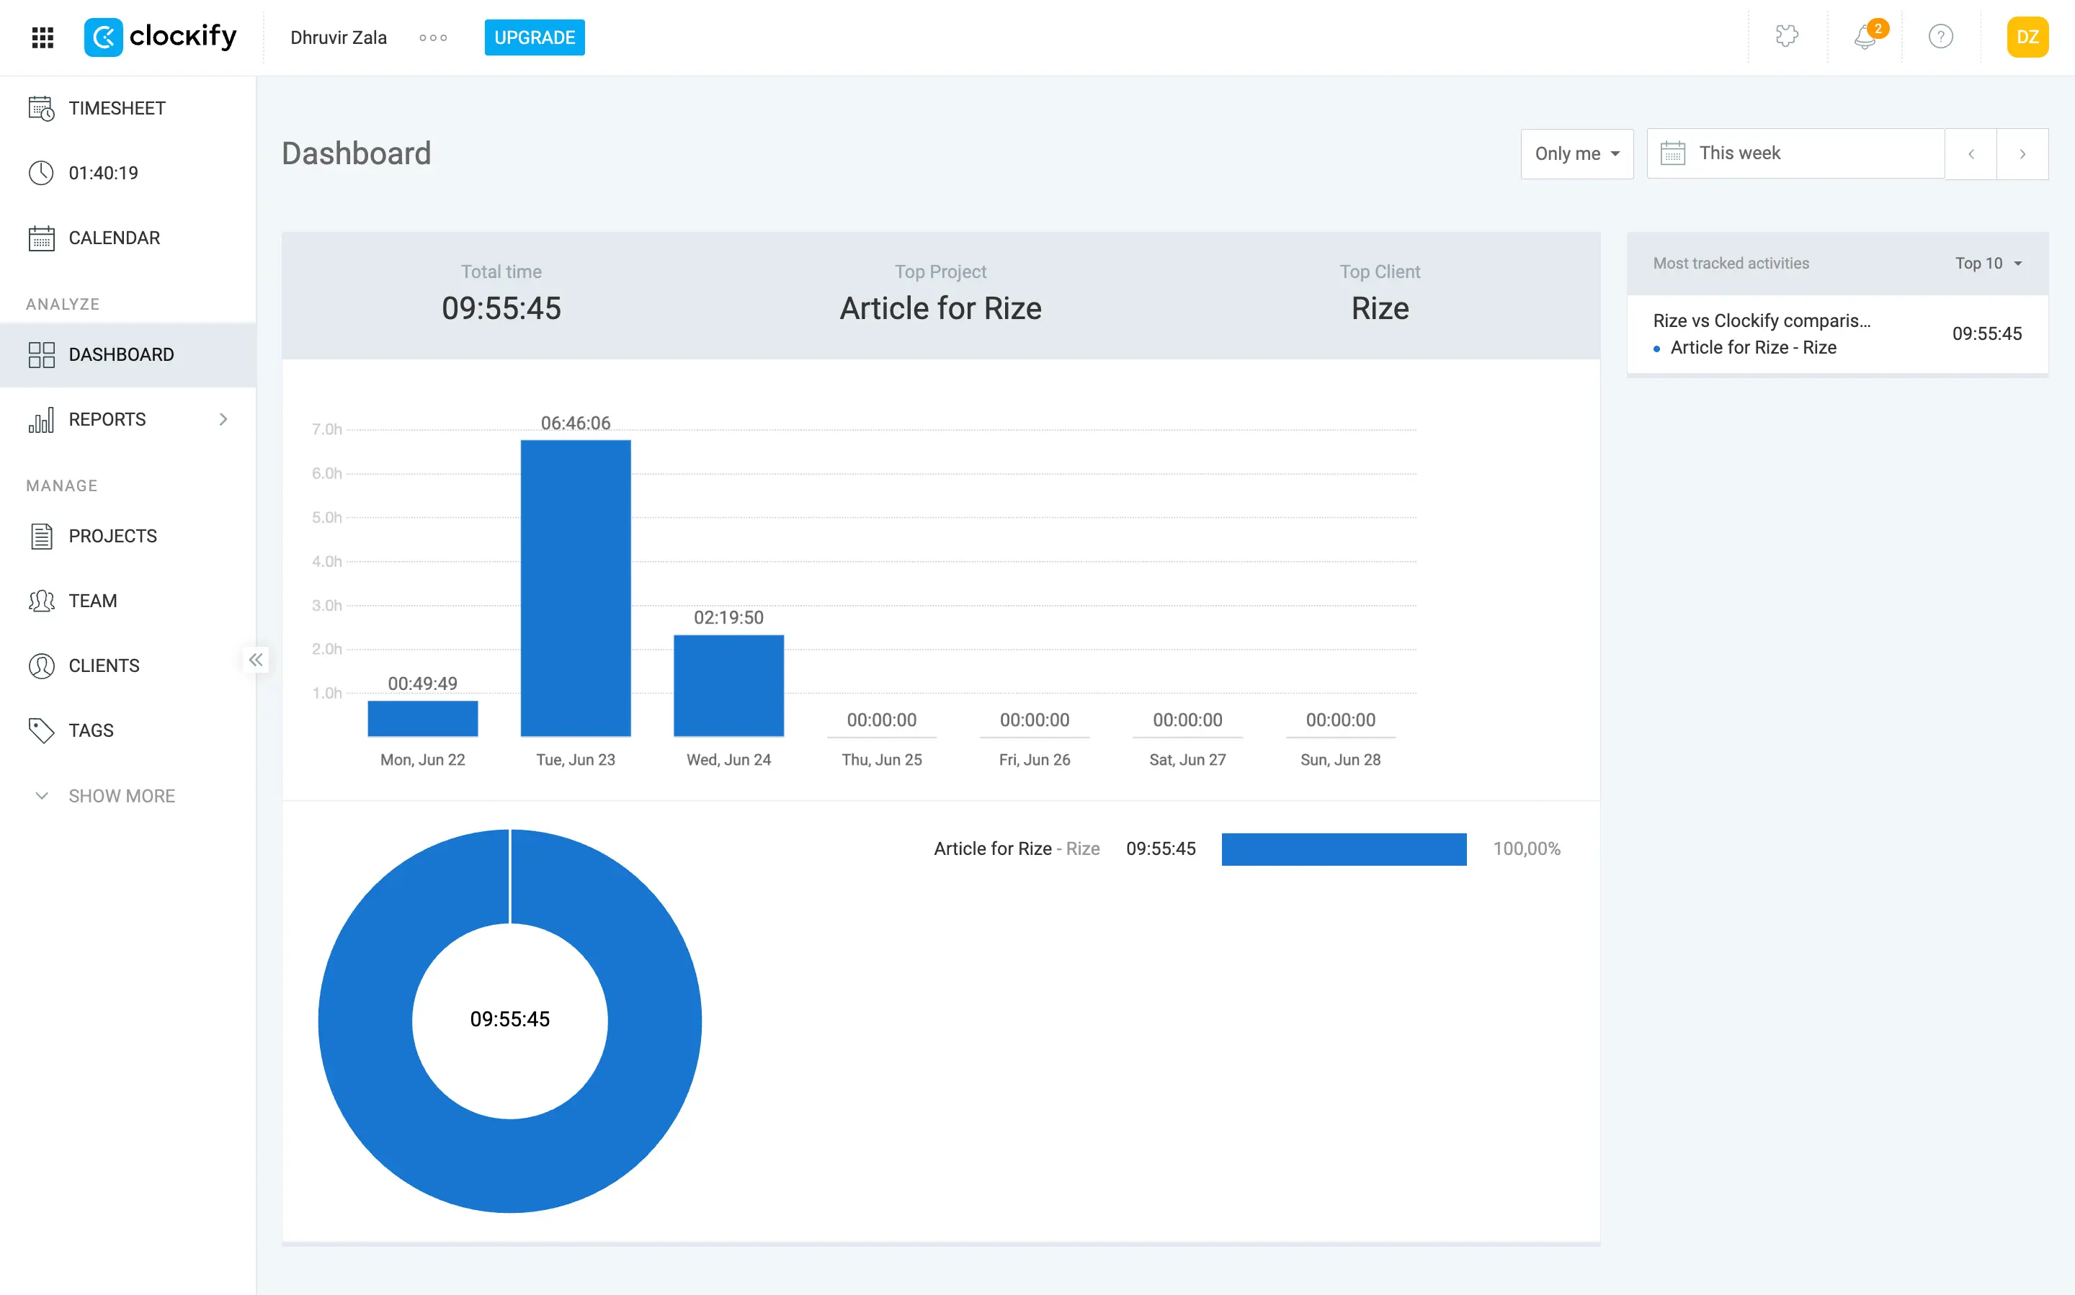Image resolution: width=2075 pixels, height=1295 pixels.
Task: Click the Timesheet sidebar icon
Action: point(41,108)
